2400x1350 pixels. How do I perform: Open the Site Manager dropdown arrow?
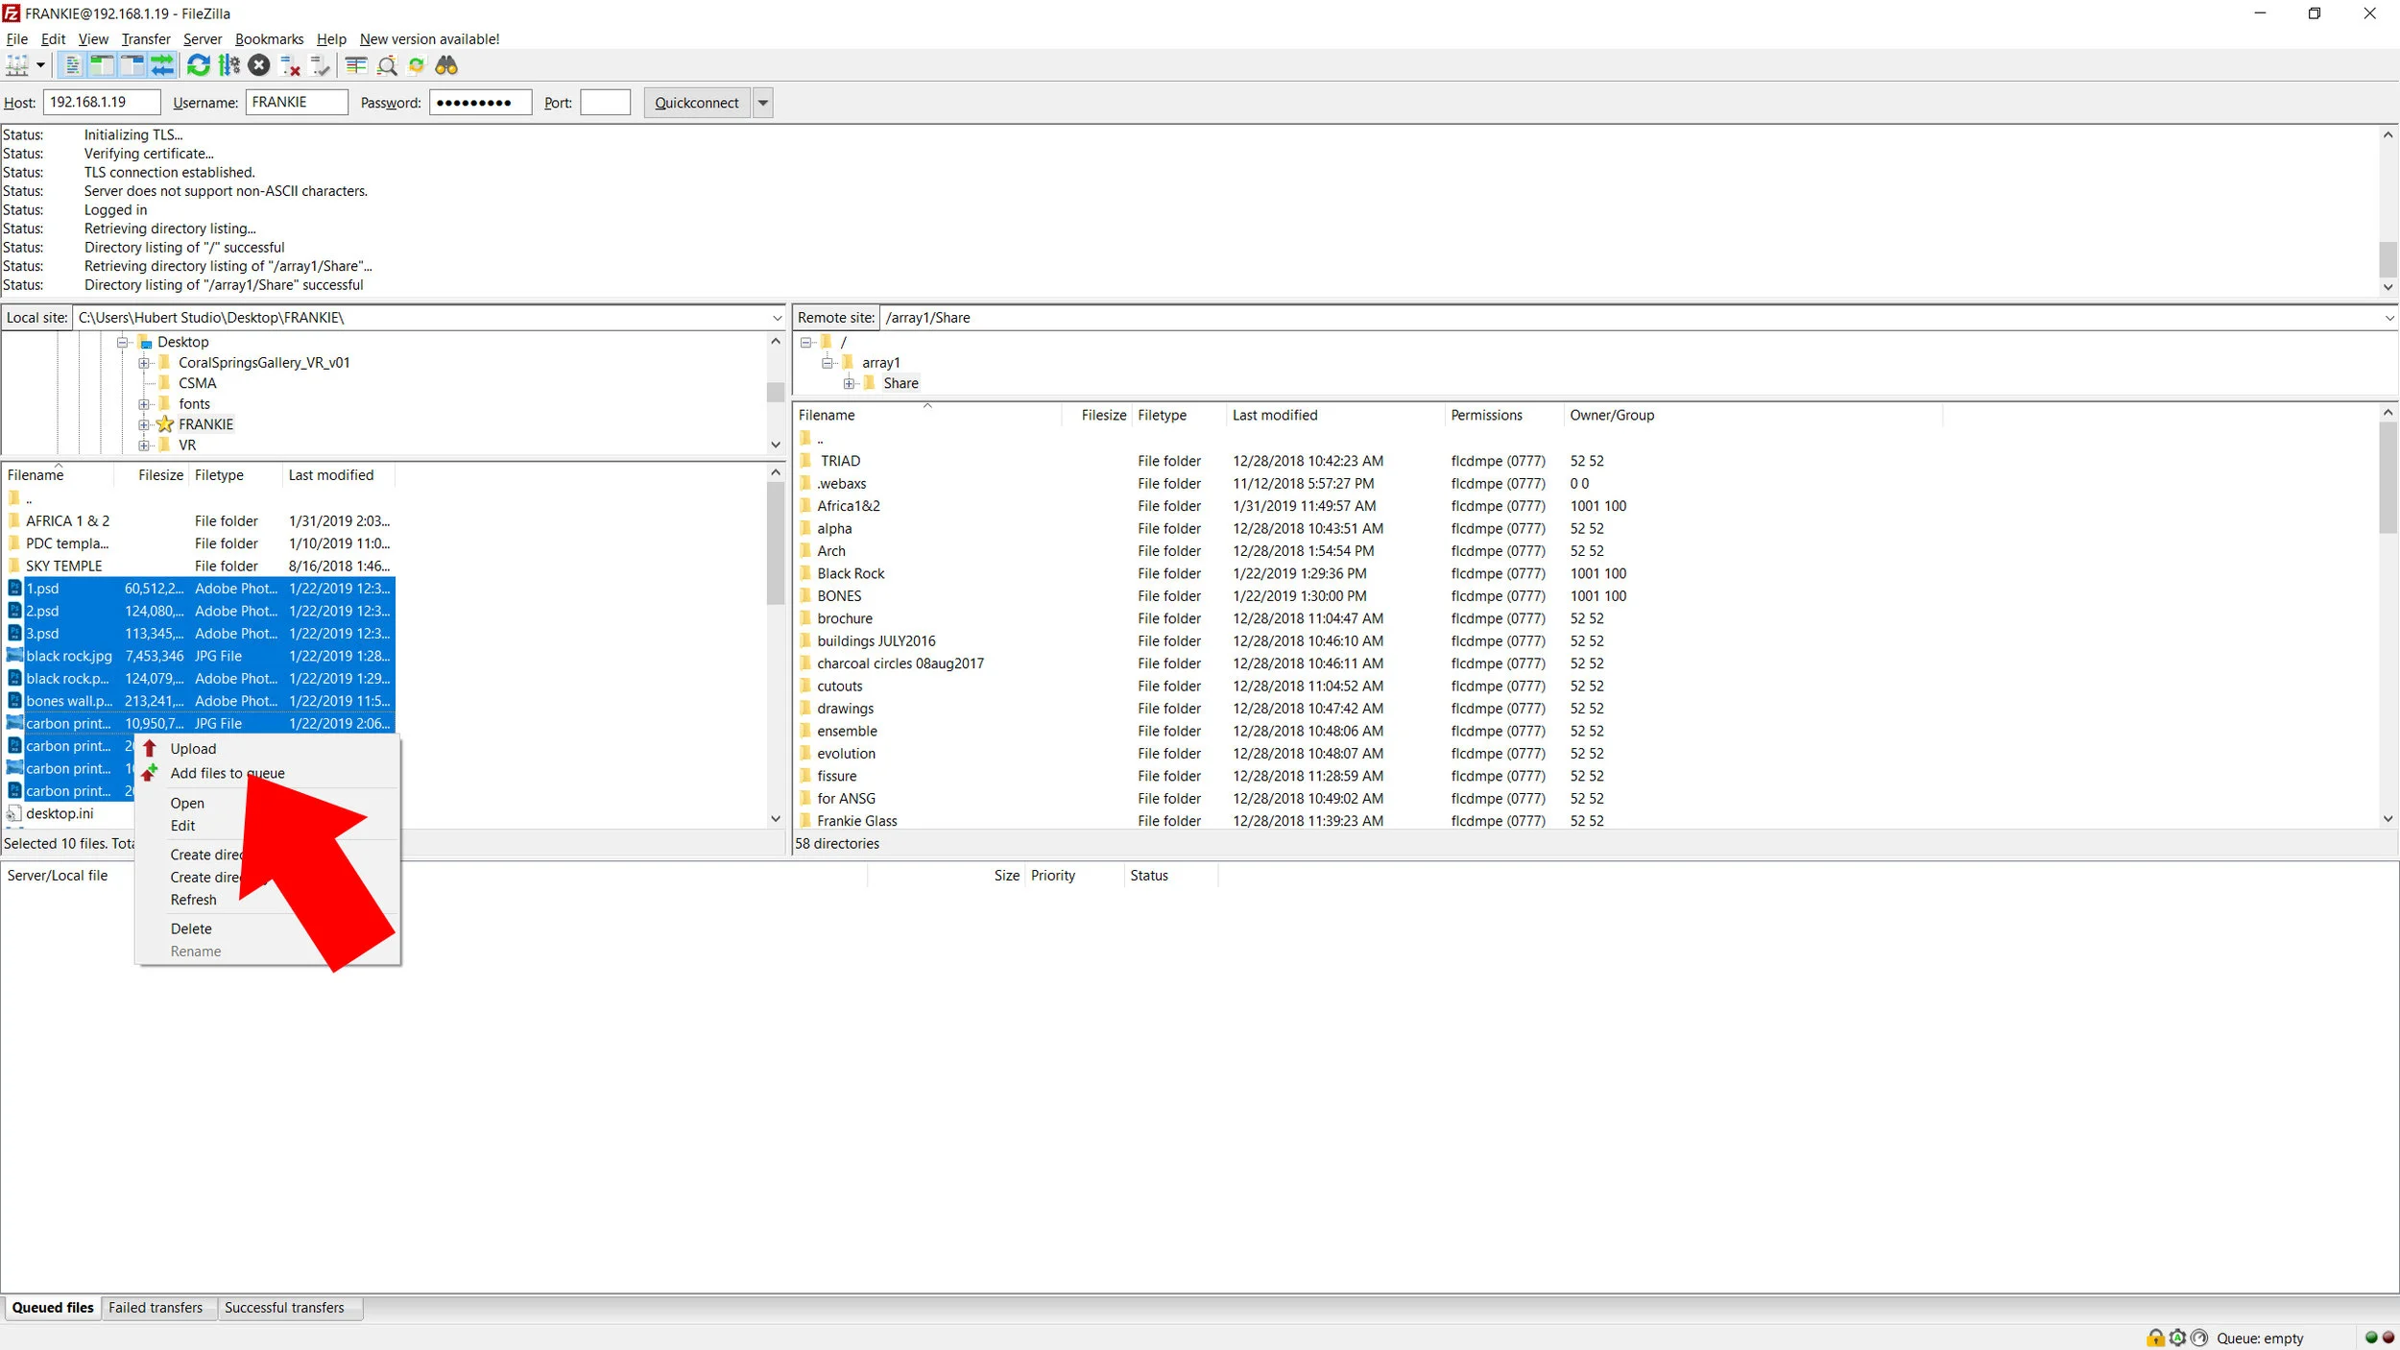tap(40, 65)
